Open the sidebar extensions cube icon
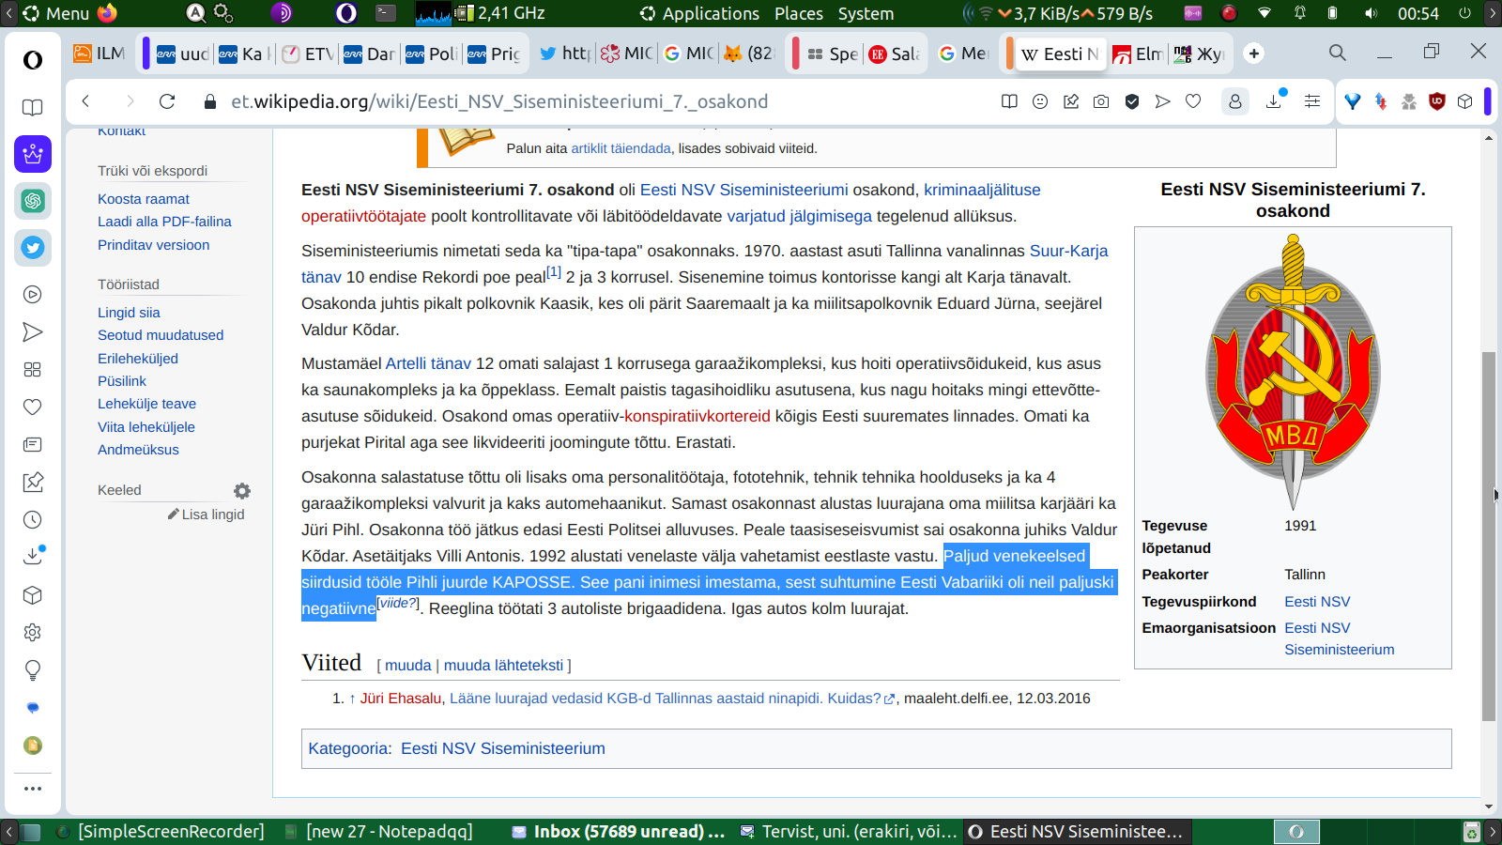1502x845 pixels. pos(33,595)
